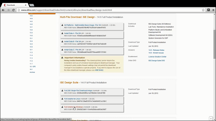Image resolution: width=216 pixels, height=121 pixels.
Task: Open 14.6 - Release Notes link
Action: [156, 50]
